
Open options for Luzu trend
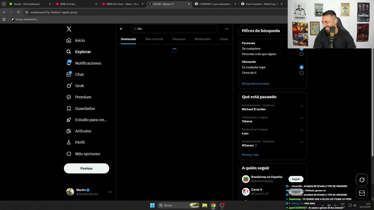(x=302, y=130)
